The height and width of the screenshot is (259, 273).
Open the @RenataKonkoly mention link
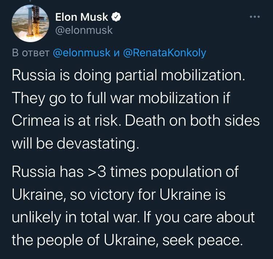165,53
